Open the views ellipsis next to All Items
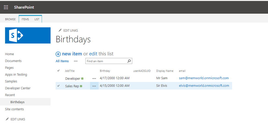This screenshot has width=268, height=130. click(76, 61)
